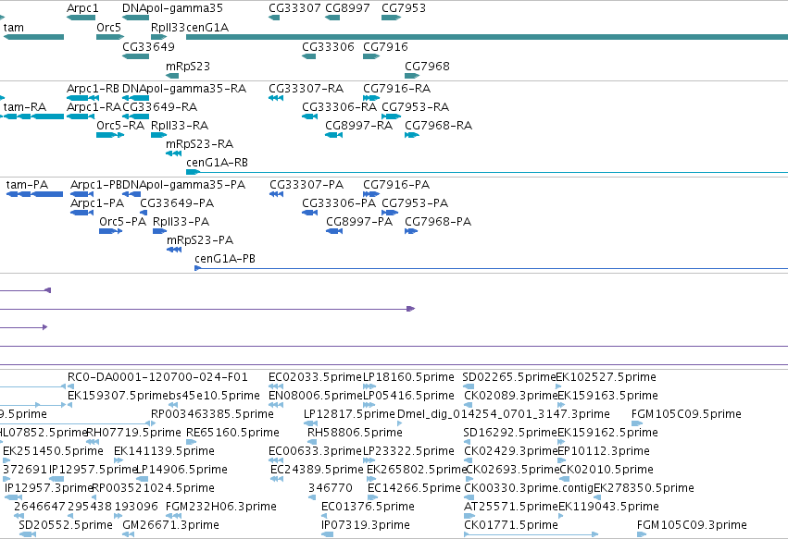Click EST RE65160.5prime
The height and width of the screenshot is (539, 788).
[232, 433]
